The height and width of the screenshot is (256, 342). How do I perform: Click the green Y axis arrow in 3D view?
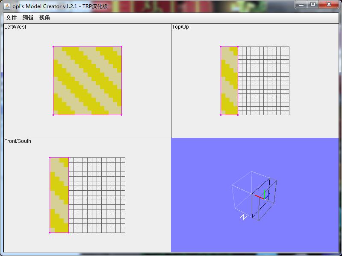pyautogui.click(x=265, y=193)
